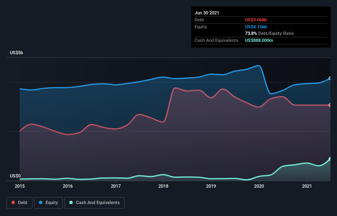Screen dimensions: 337x216
Task: Click the US$5b y-axis label
Action: tap(16, 53)
